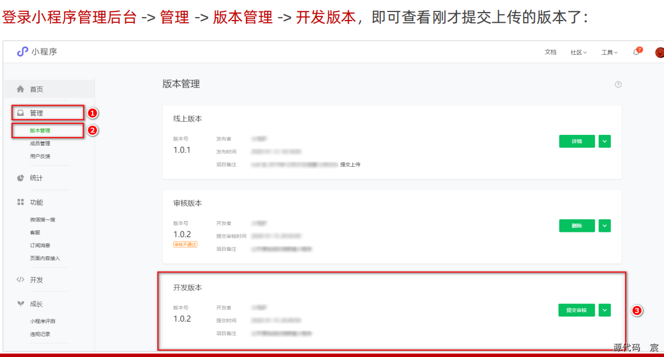Screen dimensions: 664x357
Task: Click the code icon beside 开发
Action: tap(21, 279)
